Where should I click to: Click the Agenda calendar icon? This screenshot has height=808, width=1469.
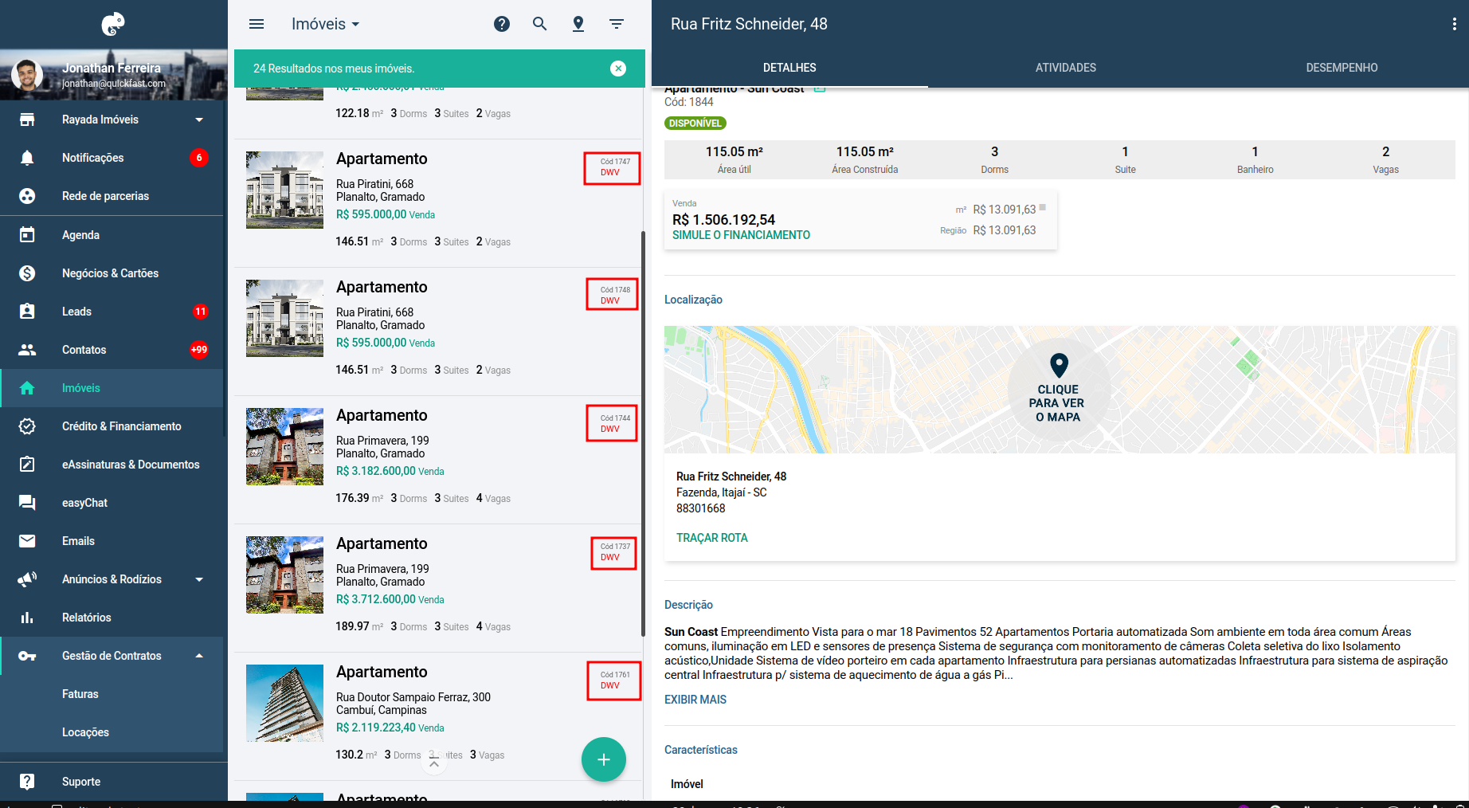pos(27,235)
